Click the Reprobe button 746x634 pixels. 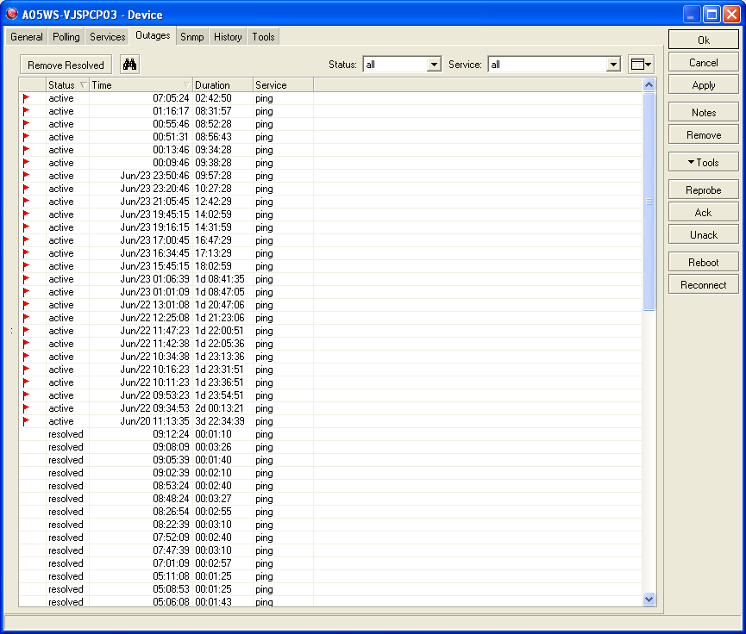pos(703,190)
